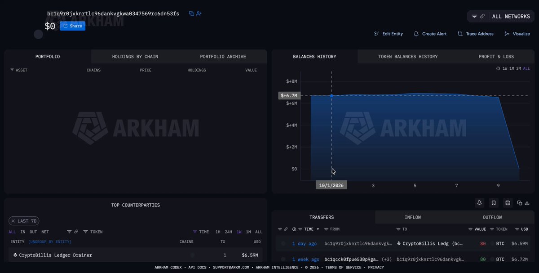The width and height of the screenshot is (539, 273).
Task: Click the circular icon beside 1W chart range
Action: (x=498, y=69)
